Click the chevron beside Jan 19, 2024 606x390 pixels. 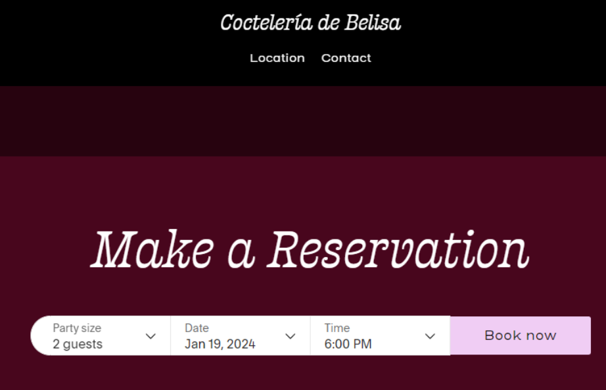pos(291,336)
